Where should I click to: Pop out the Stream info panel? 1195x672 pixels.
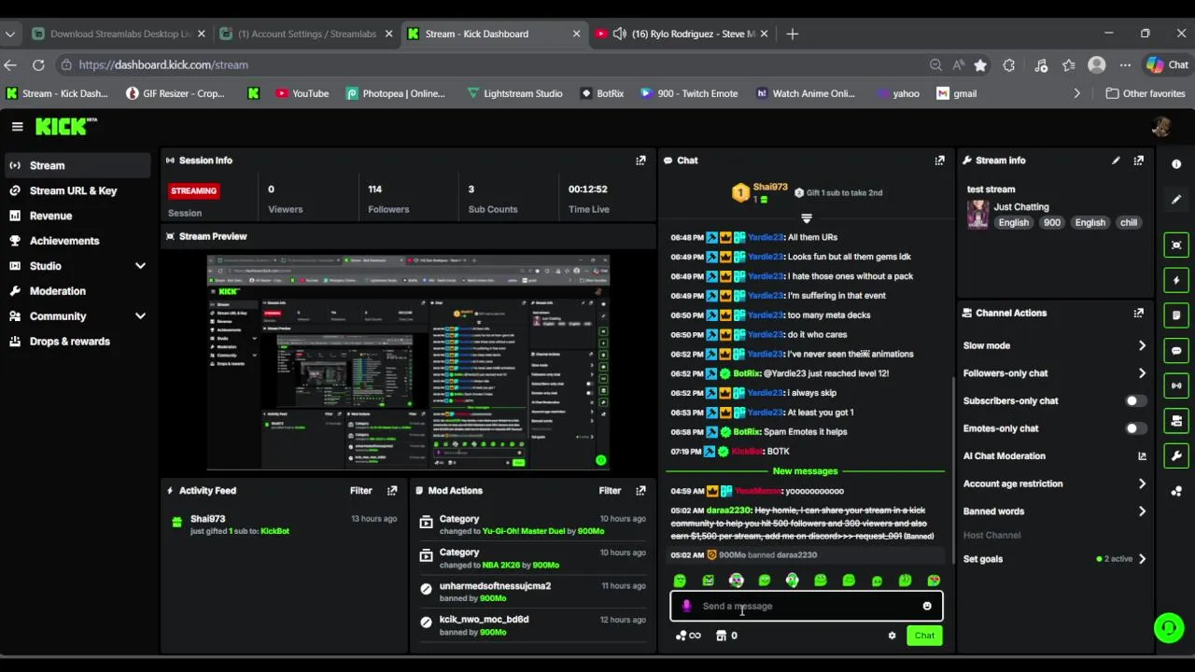[x=1138, y=161]
